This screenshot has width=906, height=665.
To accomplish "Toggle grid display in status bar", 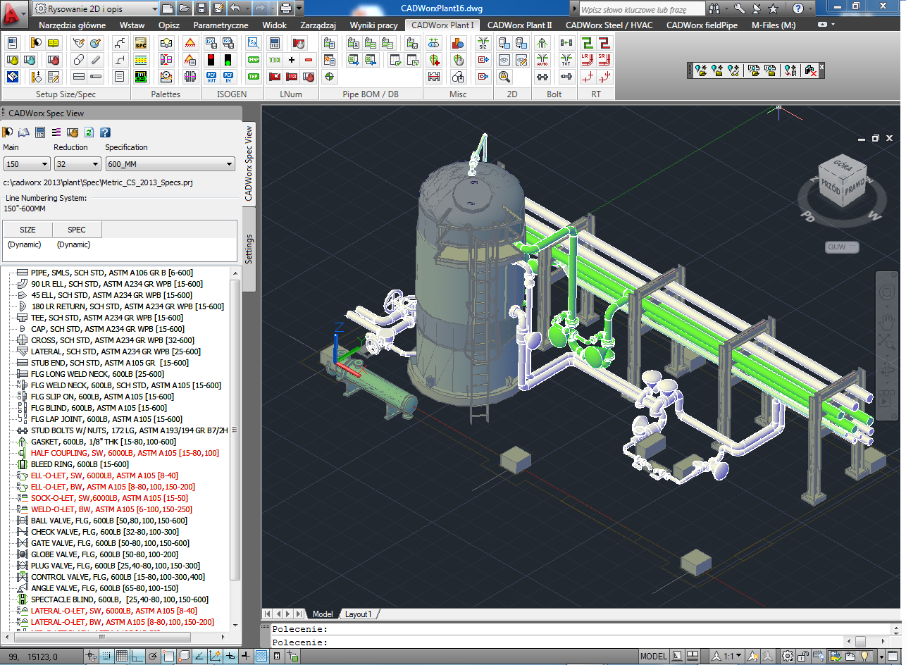I will click(x=123, y=657).
